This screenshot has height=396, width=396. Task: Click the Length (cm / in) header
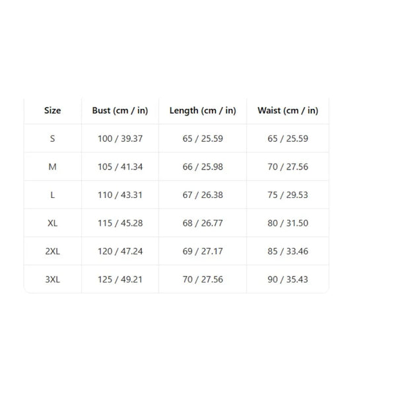click(x=203, y=111)
